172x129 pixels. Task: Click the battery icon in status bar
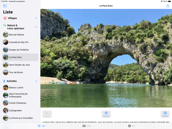click(170, 1)
